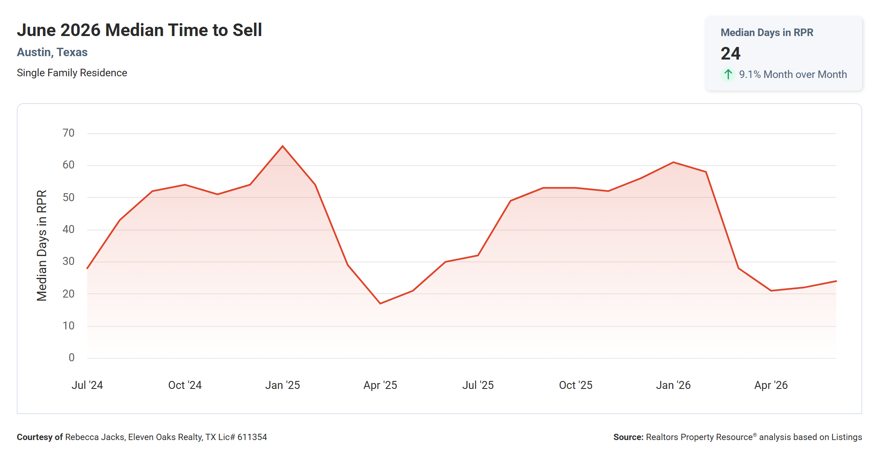Click '9.1% Month over Month' text
The image size is (879, 461).
793,75
